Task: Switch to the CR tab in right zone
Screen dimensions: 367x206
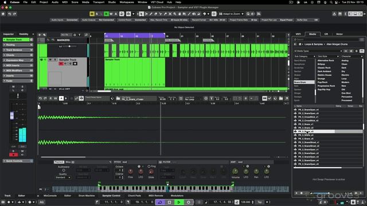Action: coord(326,34)
